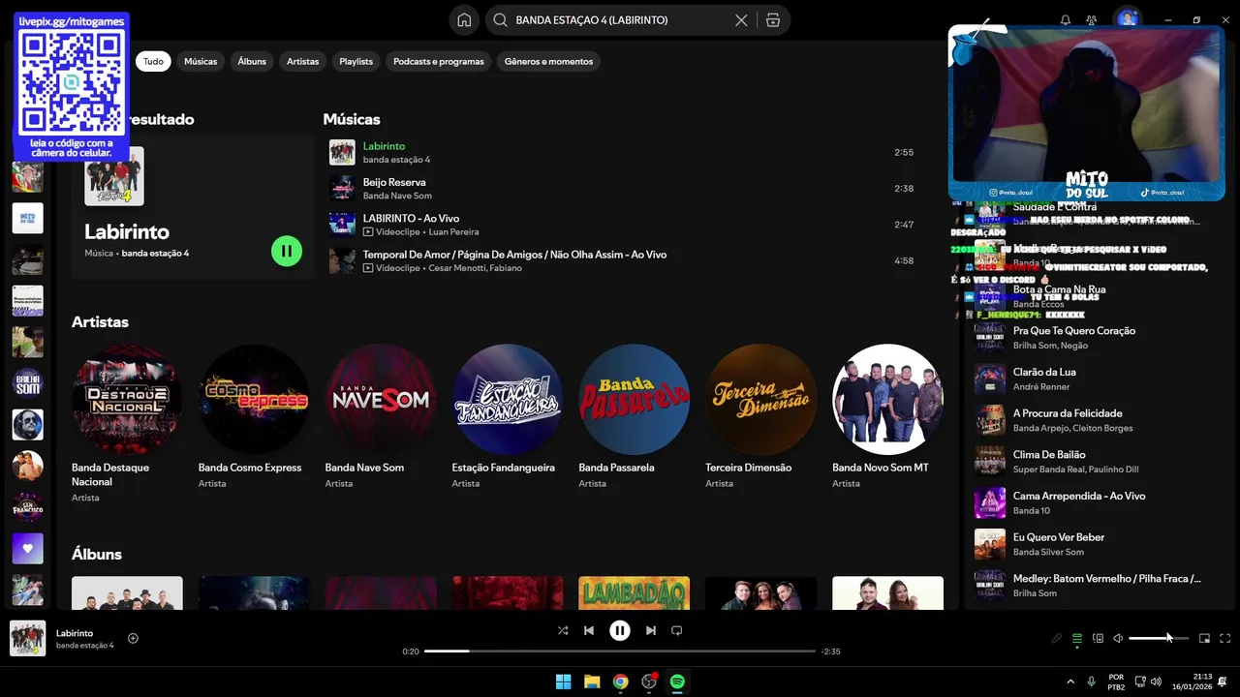Open Temporal De Amor medley track
The height and width of the screenshot is (697, 1240).
click(x=621, y=260)
